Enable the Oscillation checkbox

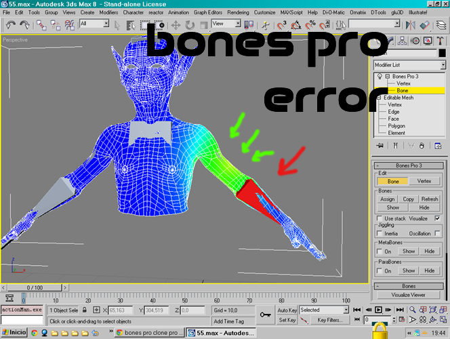tap(437, 233)
